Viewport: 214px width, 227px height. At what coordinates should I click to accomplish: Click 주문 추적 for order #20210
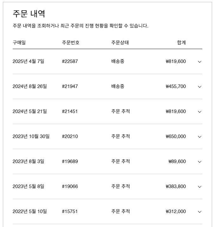click(x=120, y=136)
